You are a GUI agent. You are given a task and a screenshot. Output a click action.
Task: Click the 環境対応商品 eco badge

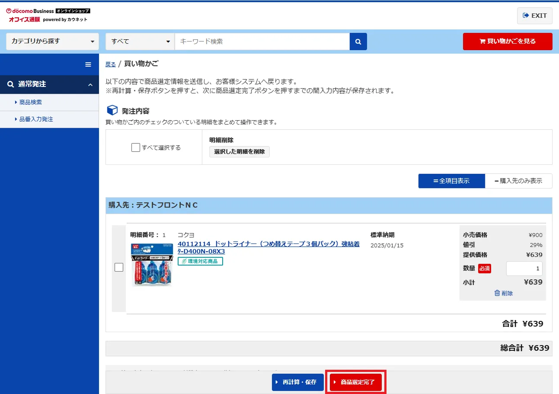point(200,261)
